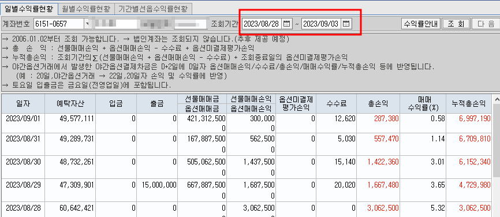Click the 수익률안내 button
The width and height of the screenshot is (500, 217).
pyautogui.click(x=421, y=24)
